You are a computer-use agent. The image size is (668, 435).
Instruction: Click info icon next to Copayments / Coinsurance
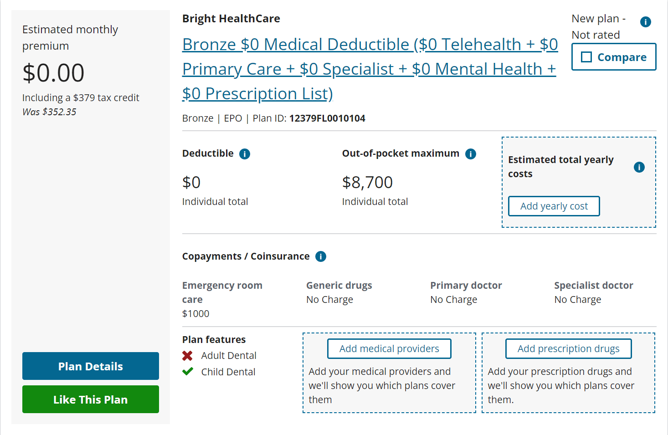321,256
